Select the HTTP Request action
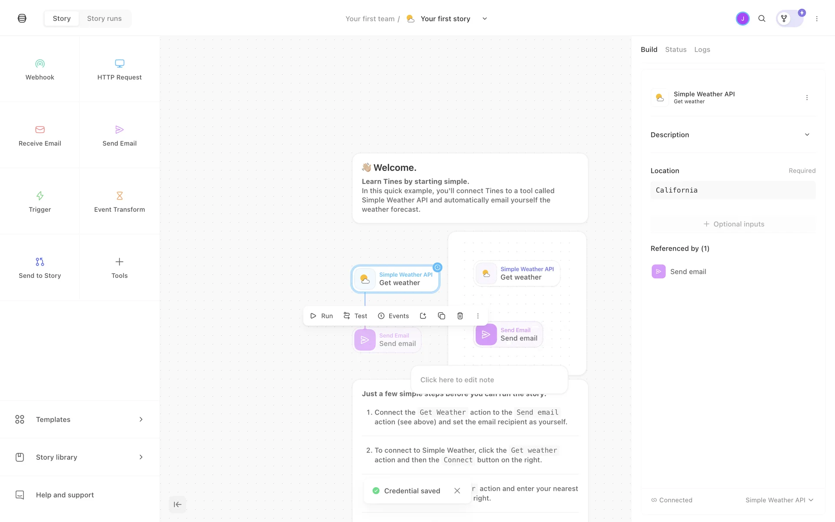 point(119,70)
